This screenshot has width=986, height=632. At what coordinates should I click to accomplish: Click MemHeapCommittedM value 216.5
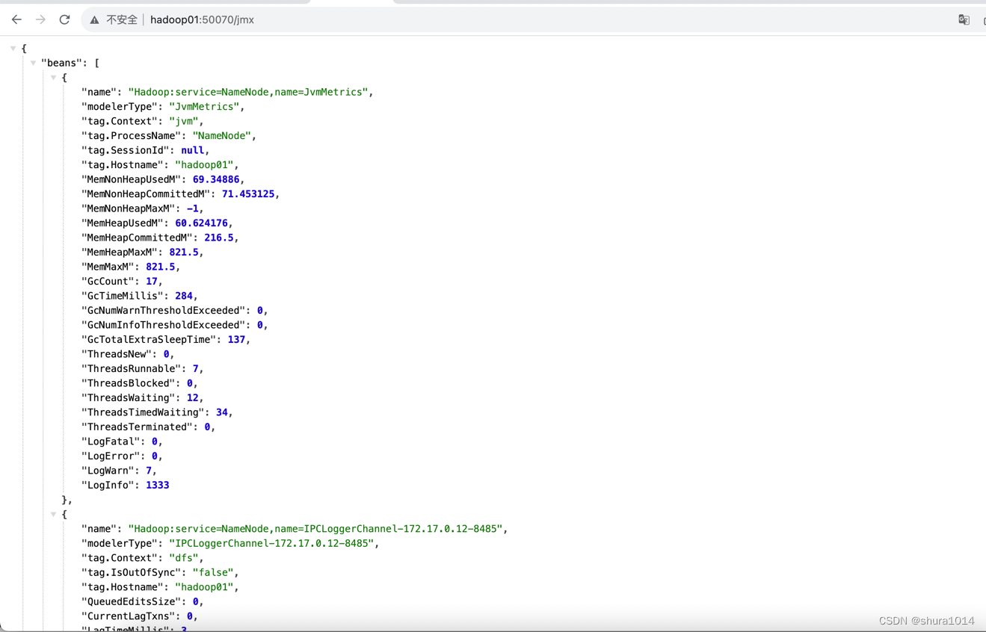pos(219,238)
